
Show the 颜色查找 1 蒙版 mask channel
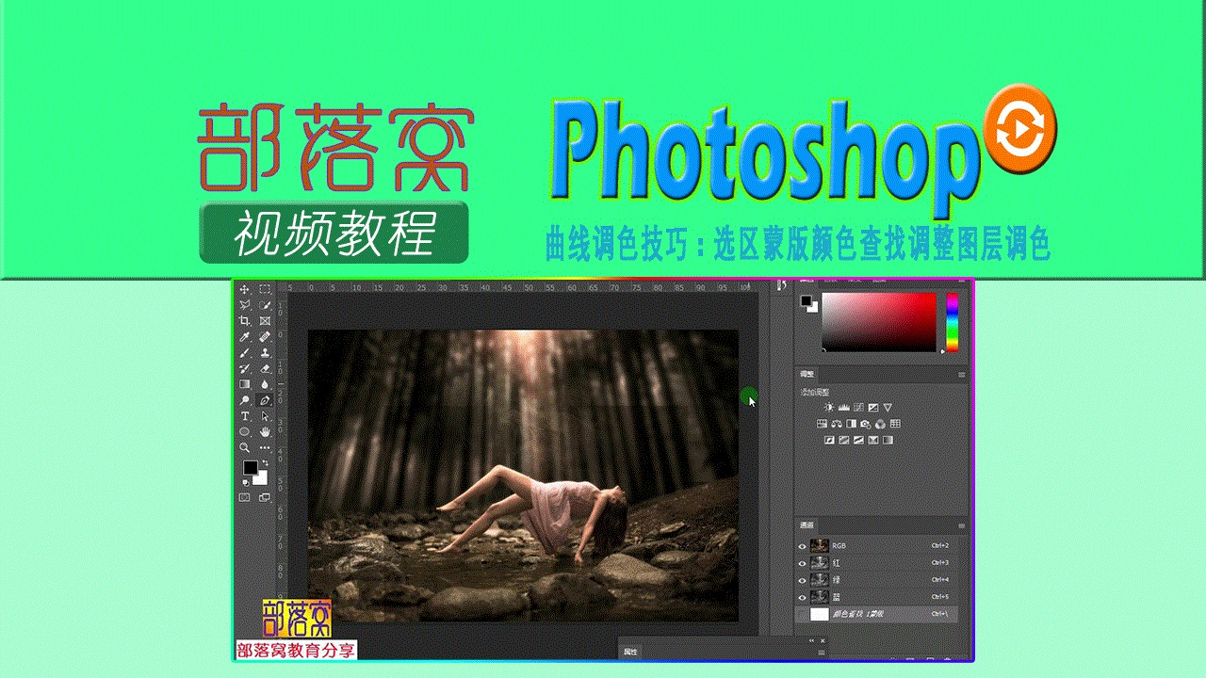pyautogui.click(x=803, y=614)
